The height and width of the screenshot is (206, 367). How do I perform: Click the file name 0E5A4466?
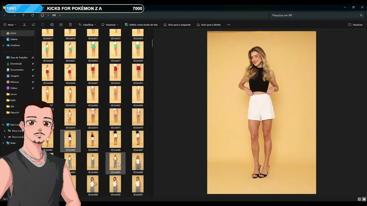pos(138,106)
